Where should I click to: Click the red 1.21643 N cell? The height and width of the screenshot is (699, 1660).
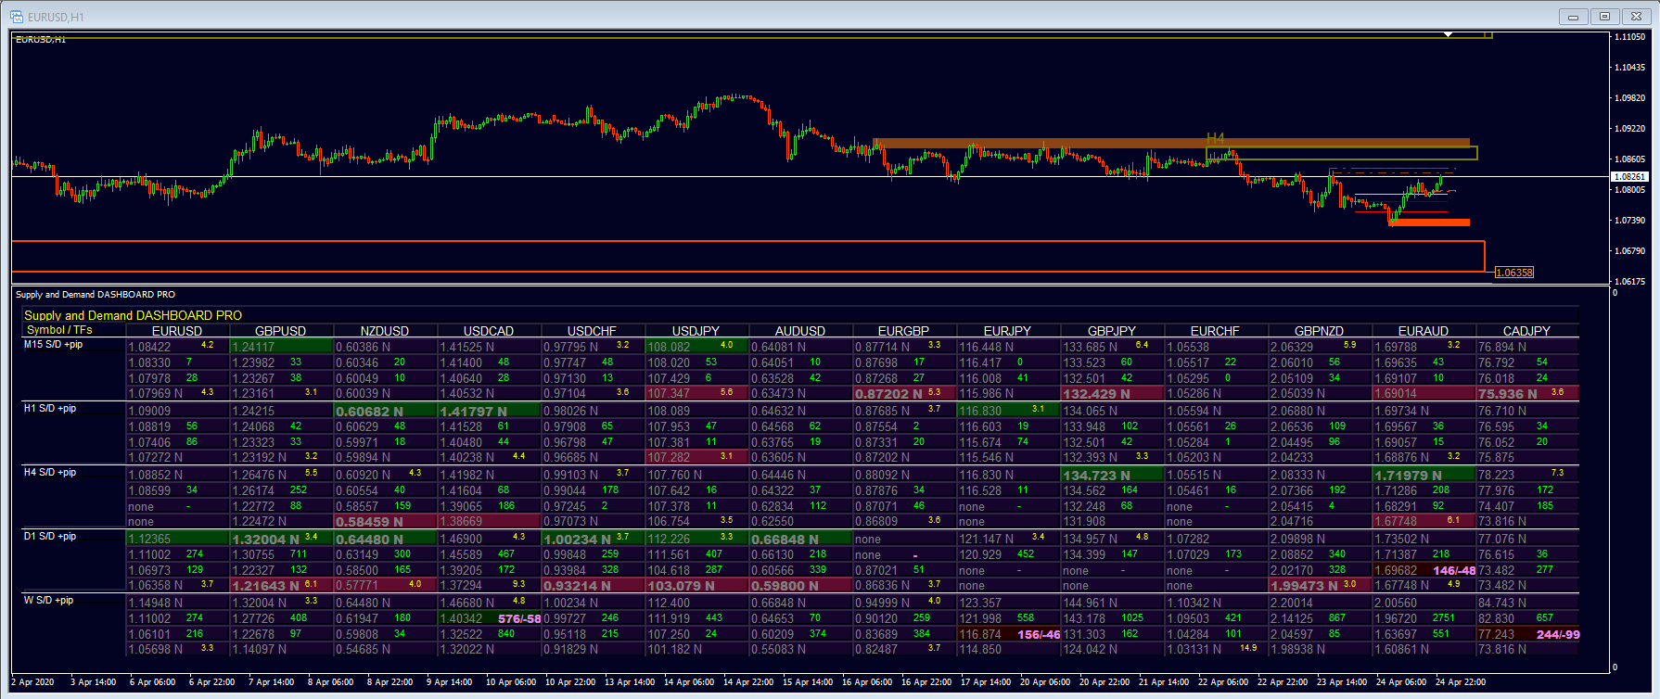(281, 586)
